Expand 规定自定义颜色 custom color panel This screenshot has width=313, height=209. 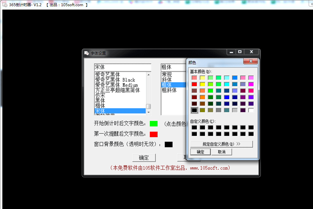click(221, 144)
